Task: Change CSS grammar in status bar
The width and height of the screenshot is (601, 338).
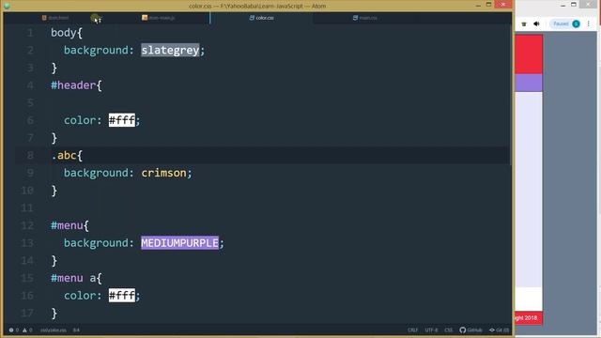Action: 449,330
